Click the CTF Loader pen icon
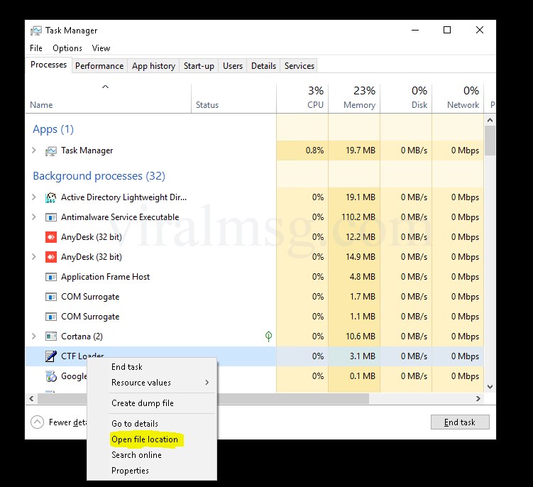Viewport: 533px width, 487px height. (51, 356)
